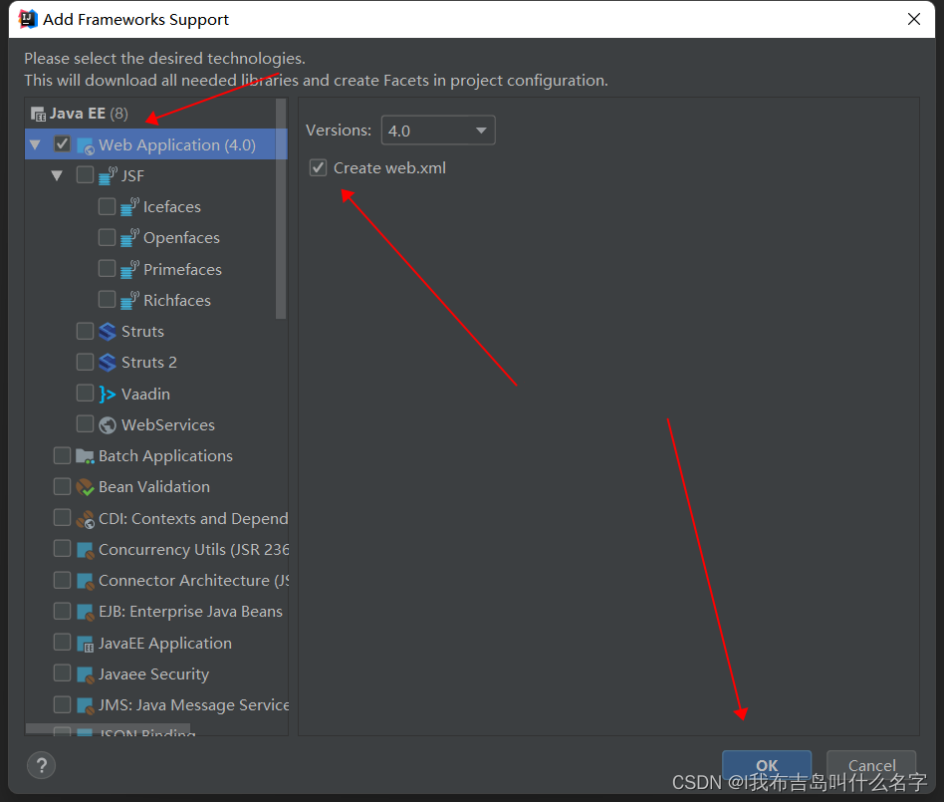944x802 pixels.
Task: Enable the Concurrency Utils checkbox
Action: coord(62,548)
